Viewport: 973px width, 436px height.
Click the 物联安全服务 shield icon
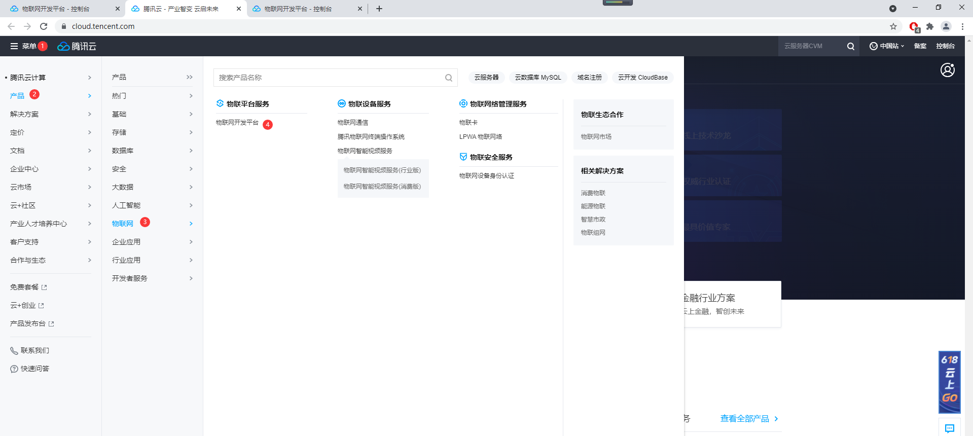point(463,157)
